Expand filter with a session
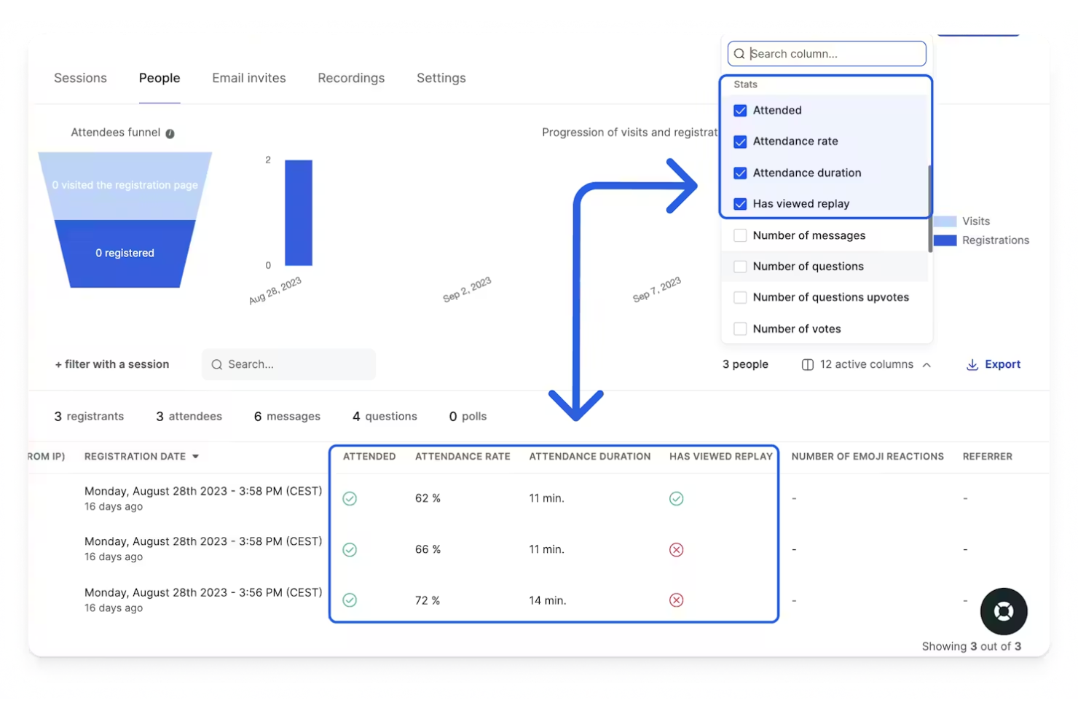 click(111, 364)
